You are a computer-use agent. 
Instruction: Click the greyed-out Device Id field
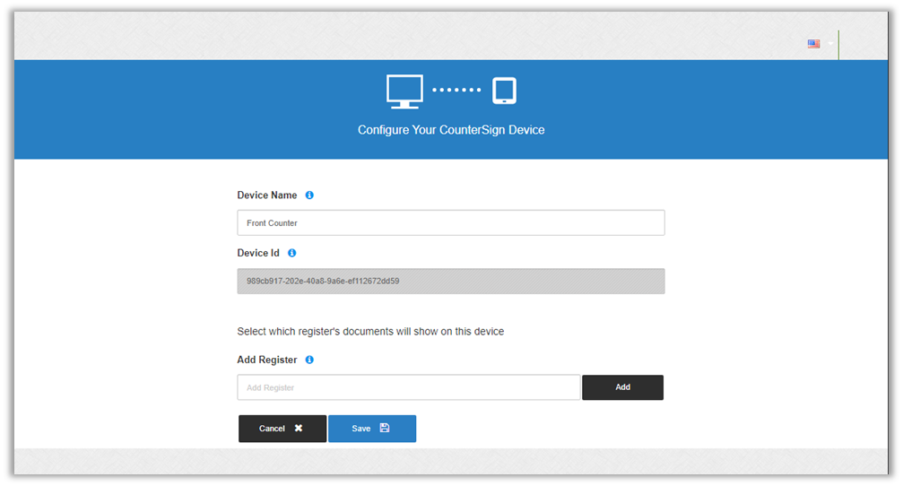[x=450, y=281]
